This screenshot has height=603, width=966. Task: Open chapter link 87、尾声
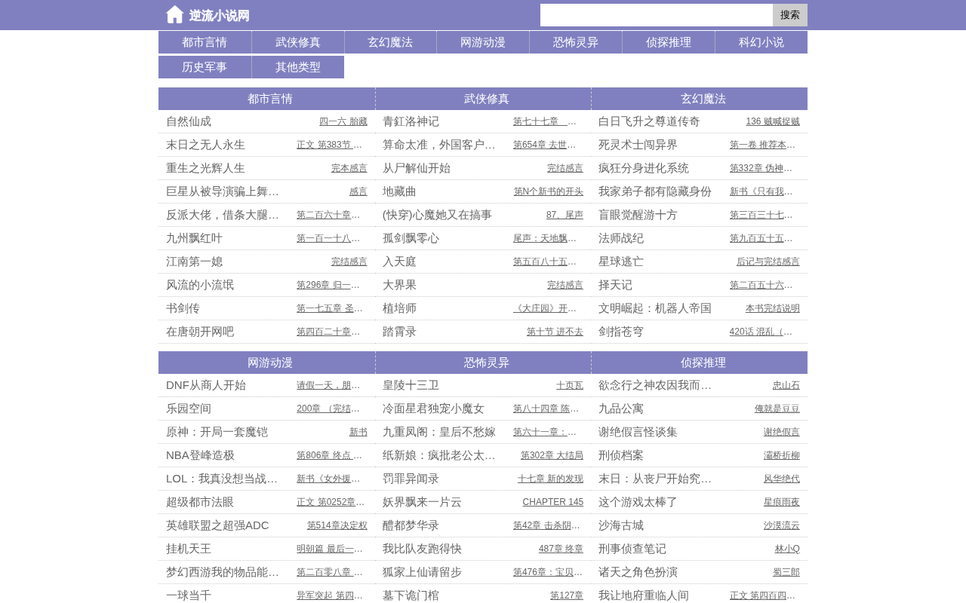[x=565, y=215]
